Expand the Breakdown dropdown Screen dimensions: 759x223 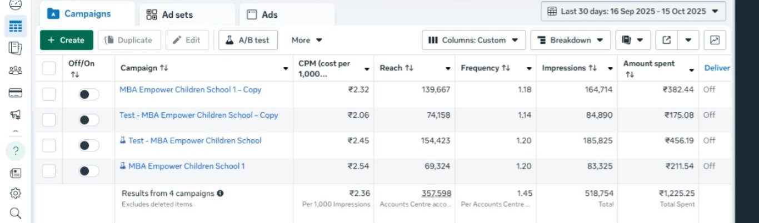click(x=570, y=40)
